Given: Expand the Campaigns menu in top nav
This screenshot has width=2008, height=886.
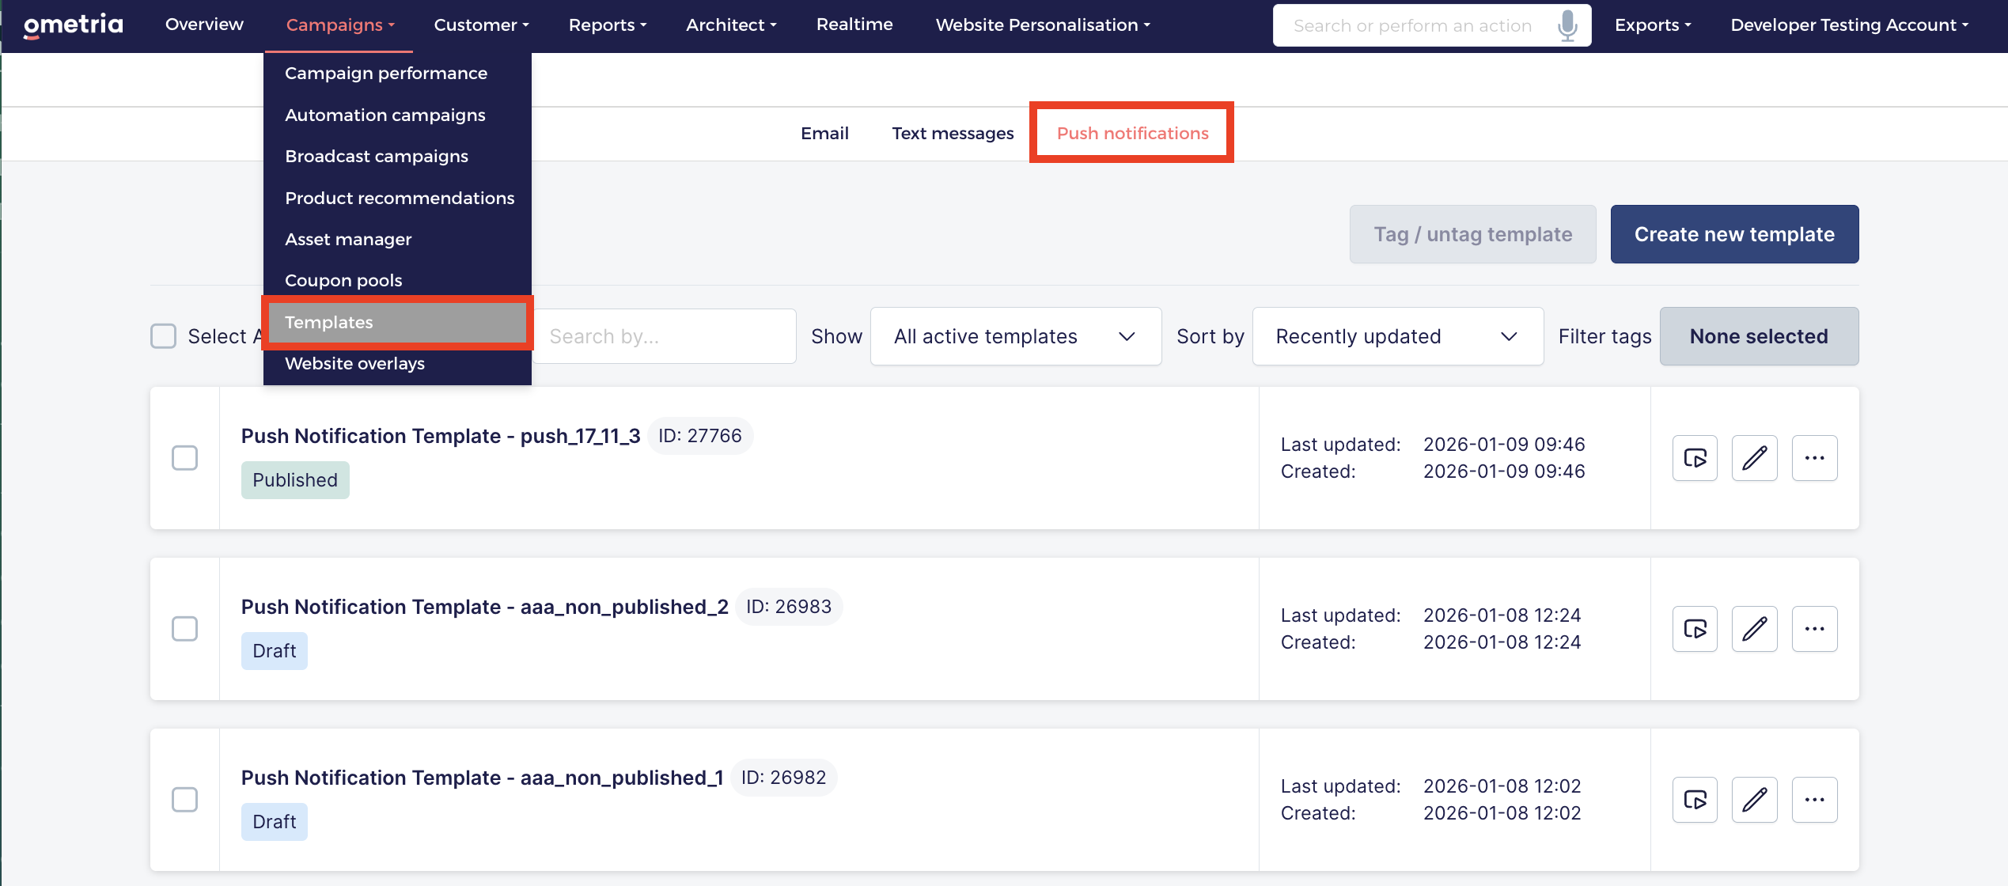Looking at the screenshot, I should 339,25.
